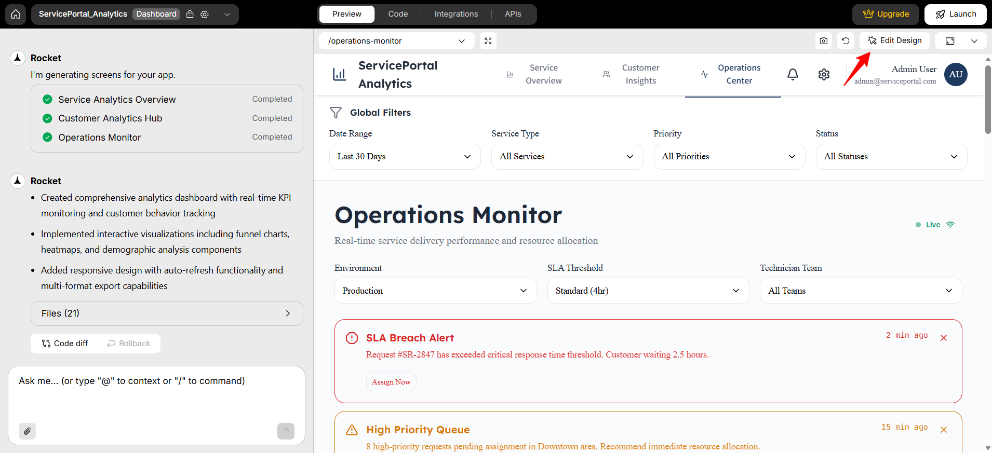Viewport: 992px width, 453px height.
Task: Dismiss the SLA Breach Alert
Action: [x=944, y=338]
